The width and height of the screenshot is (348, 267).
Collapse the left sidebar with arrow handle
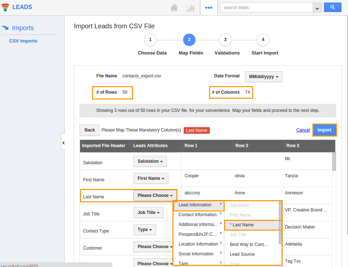[x=63, y=143]
